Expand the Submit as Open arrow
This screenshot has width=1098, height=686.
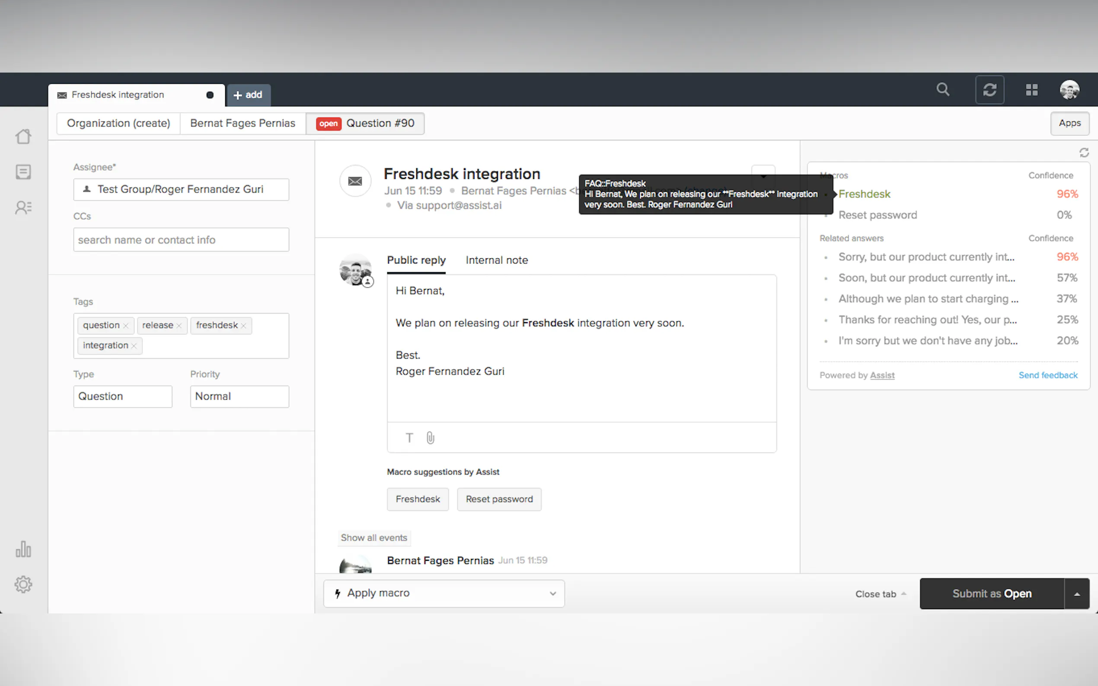1077,594
